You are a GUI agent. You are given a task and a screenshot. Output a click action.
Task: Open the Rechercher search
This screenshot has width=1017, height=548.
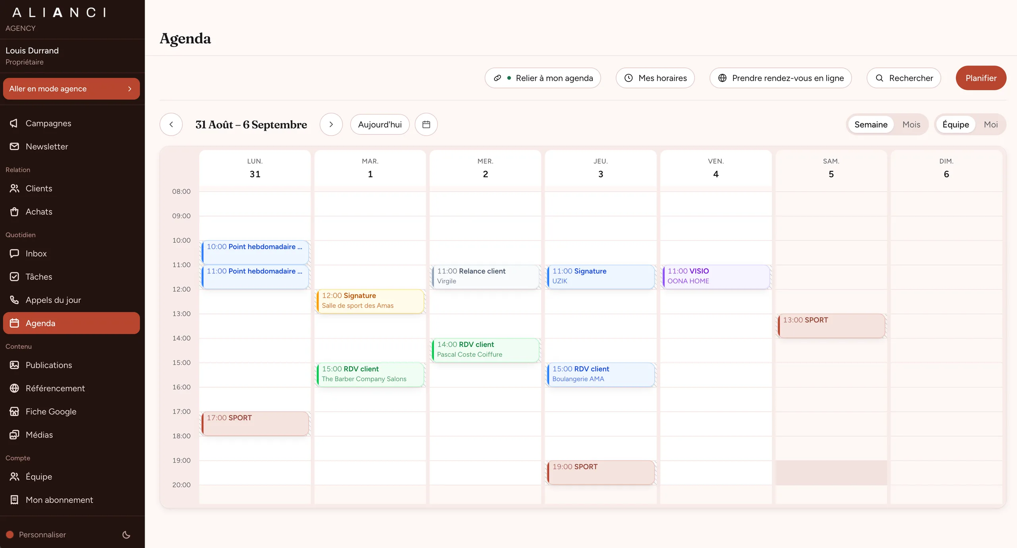pos(904,78)
